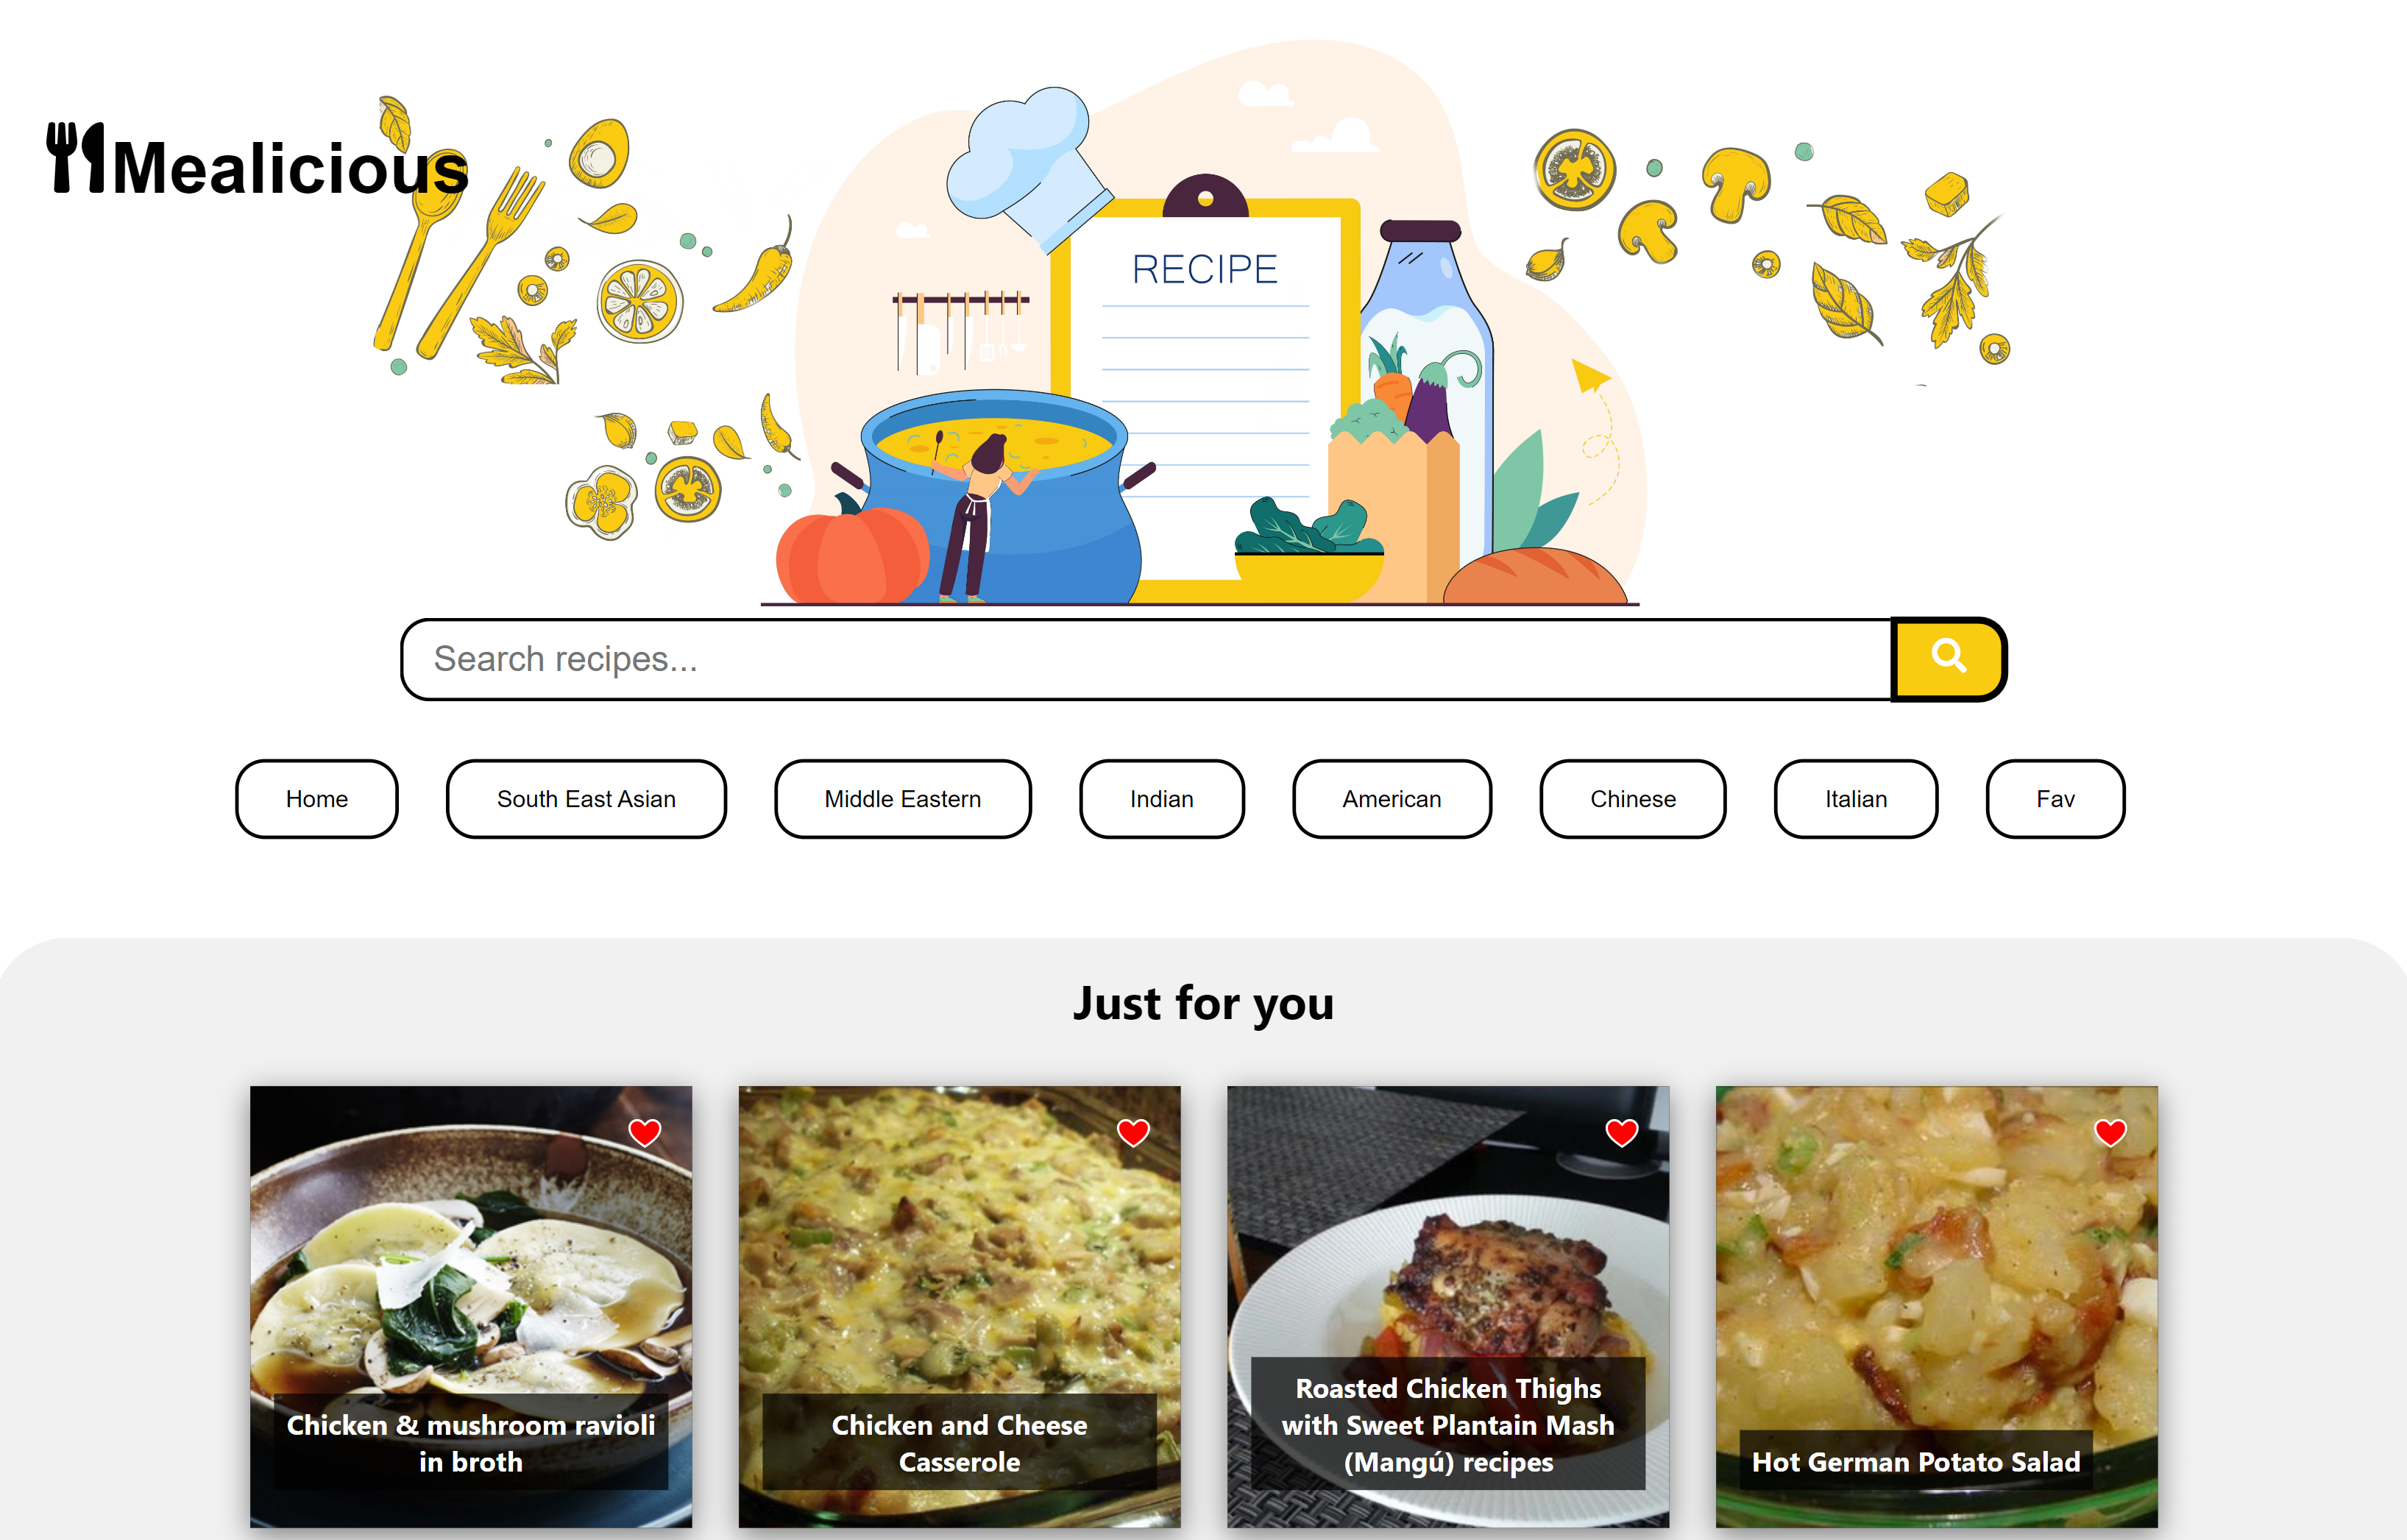Open the Chicken and Cheese Casserole card
Screen dimensions: 2407x1540
pos(959,1307)
